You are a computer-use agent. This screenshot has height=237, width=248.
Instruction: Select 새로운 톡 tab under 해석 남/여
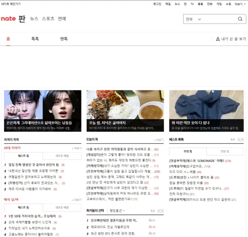click(62, 207)
